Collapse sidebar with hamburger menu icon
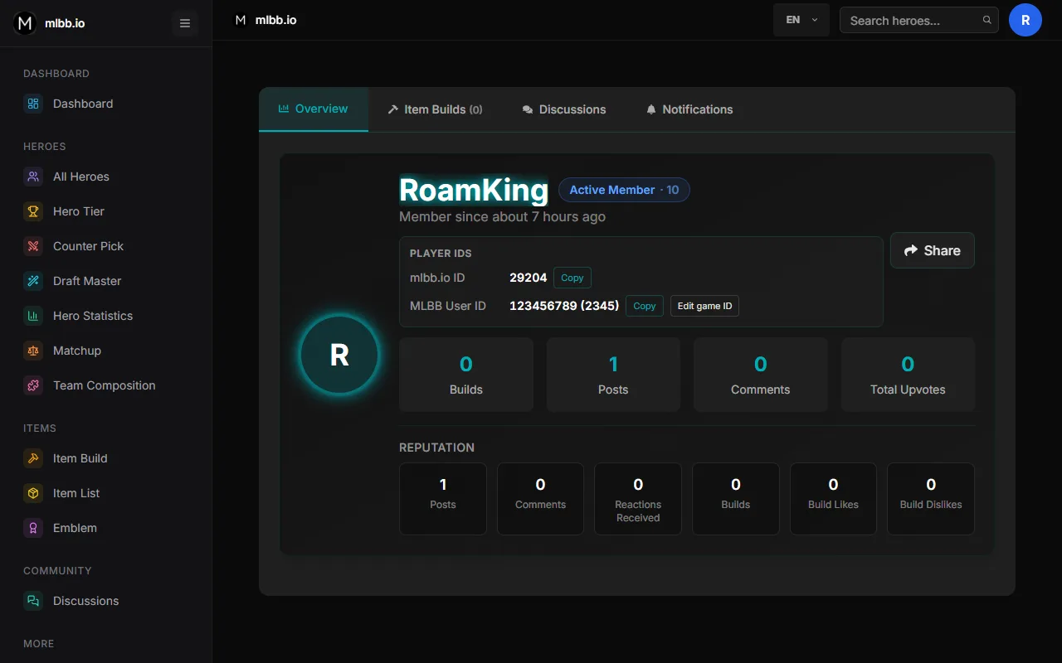This screenshot has width=1062, height=663. 185,23
